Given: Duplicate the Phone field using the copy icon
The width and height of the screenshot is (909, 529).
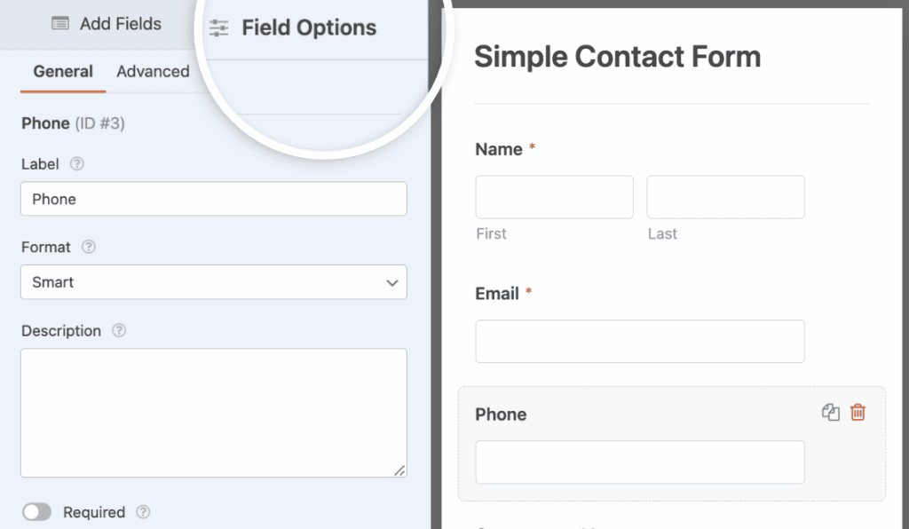Looking at the screenshot, I should [831, 412].
